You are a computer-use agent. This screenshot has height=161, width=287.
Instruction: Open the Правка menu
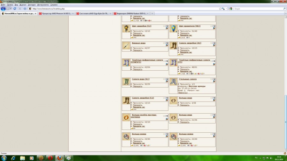tap(10, 5)
